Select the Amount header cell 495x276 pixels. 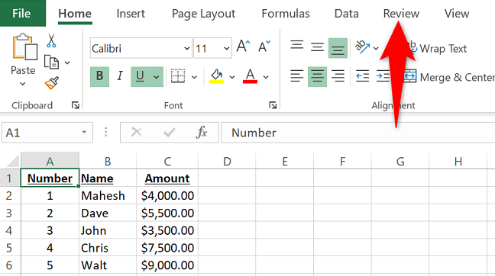(167, 178)
